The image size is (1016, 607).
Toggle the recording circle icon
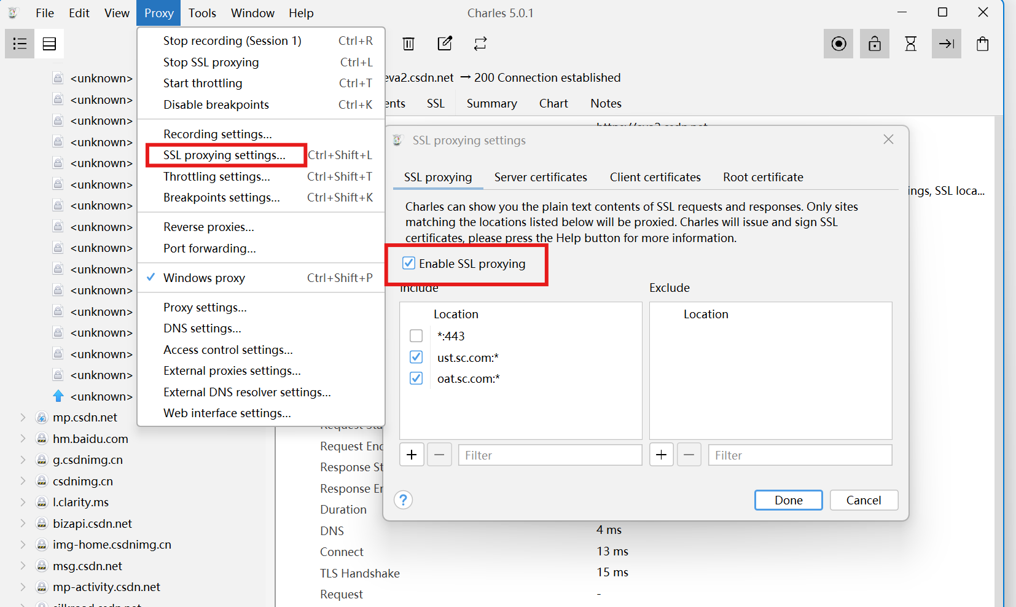tap(838, 44)
